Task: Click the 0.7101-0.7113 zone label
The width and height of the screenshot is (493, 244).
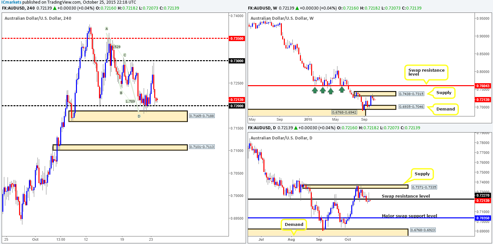Action: (202, 147)
